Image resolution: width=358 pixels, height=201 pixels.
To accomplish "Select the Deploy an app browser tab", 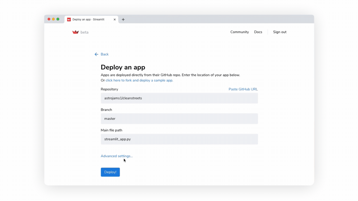I will (91, 20).
